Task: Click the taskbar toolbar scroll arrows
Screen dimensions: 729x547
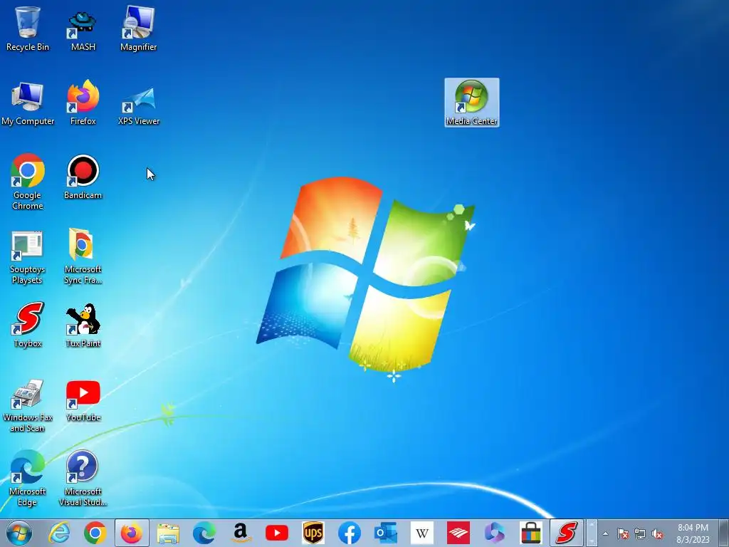Action: 592,533
